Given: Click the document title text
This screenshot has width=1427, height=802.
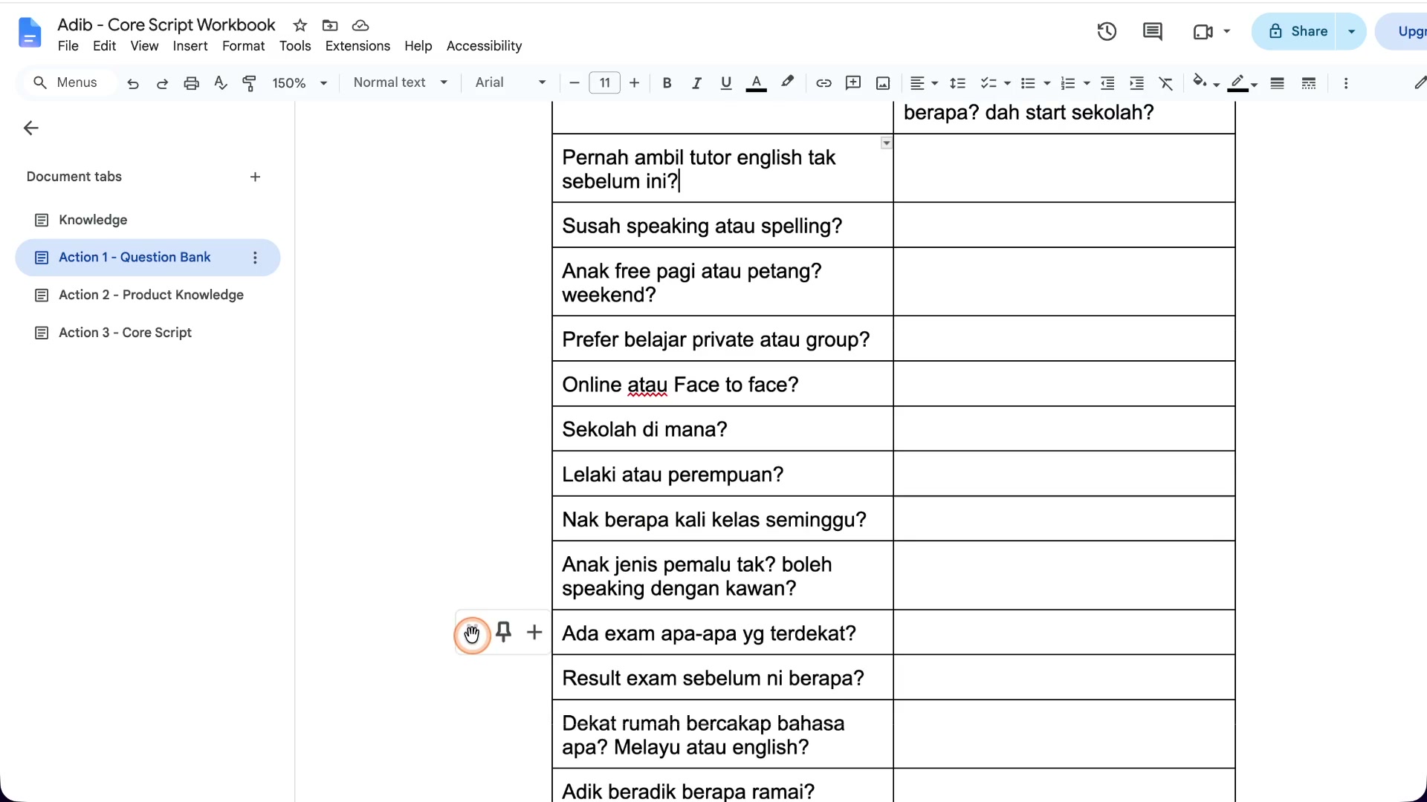Looking at the screenshot, I should point(166,25).
